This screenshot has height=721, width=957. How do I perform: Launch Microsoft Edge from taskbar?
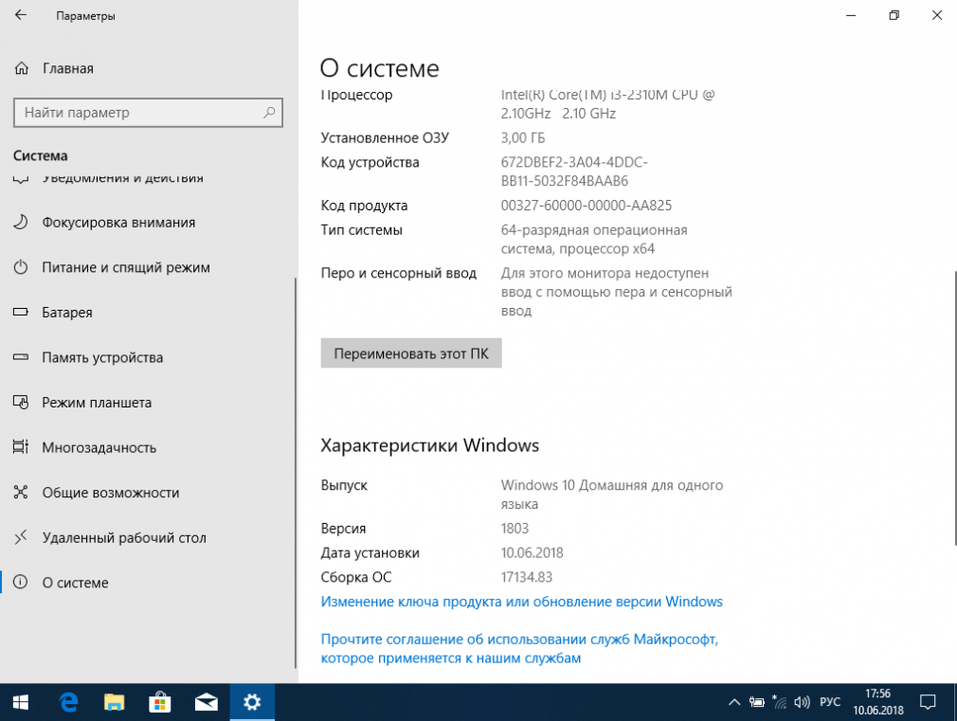pos(69,703)
